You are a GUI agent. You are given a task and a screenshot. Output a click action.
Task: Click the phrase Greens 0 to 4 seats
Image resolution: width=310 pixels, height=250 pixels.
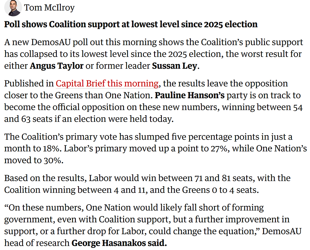click(x=220, y=190)
